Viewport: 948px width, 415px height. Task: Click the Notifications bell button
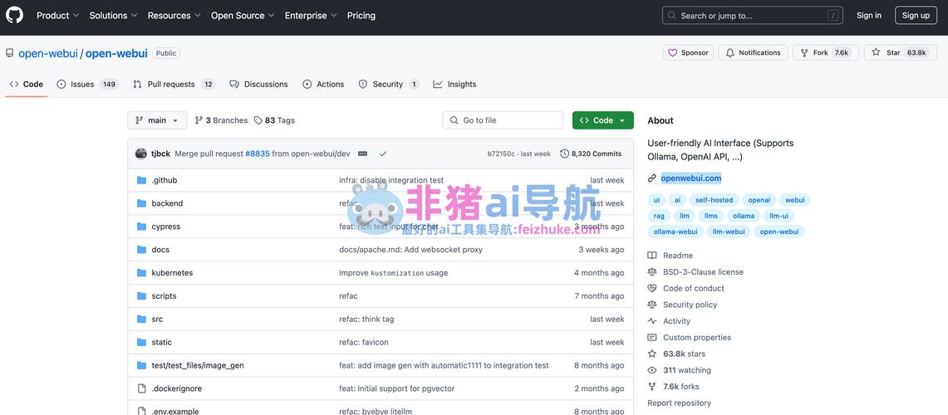pos(754,52)
